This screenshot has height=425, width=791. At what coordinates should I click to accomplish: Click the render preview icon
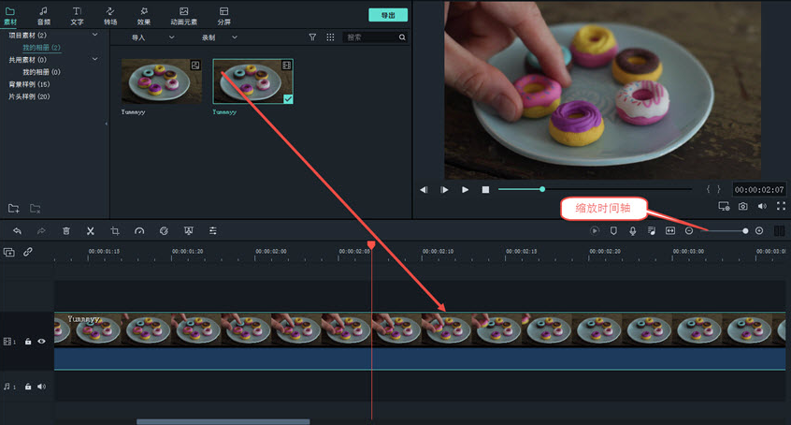point(595,231)
